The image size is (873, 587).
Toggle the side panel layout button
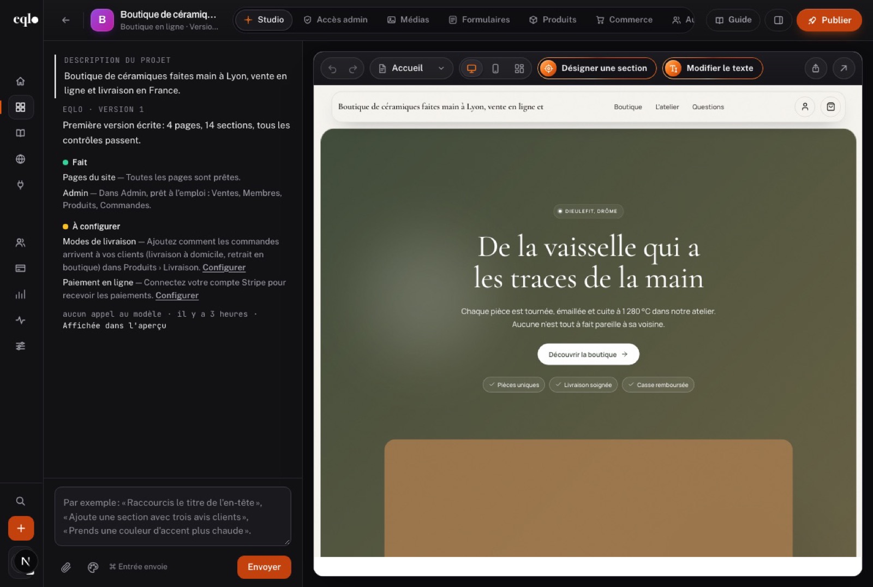[778, 20]
